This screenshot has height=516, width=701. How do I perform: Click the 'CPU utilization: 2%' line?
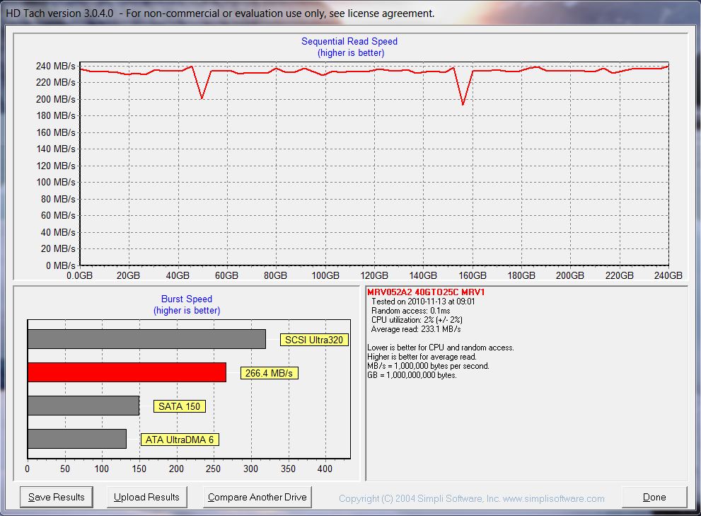coord(417,320)
